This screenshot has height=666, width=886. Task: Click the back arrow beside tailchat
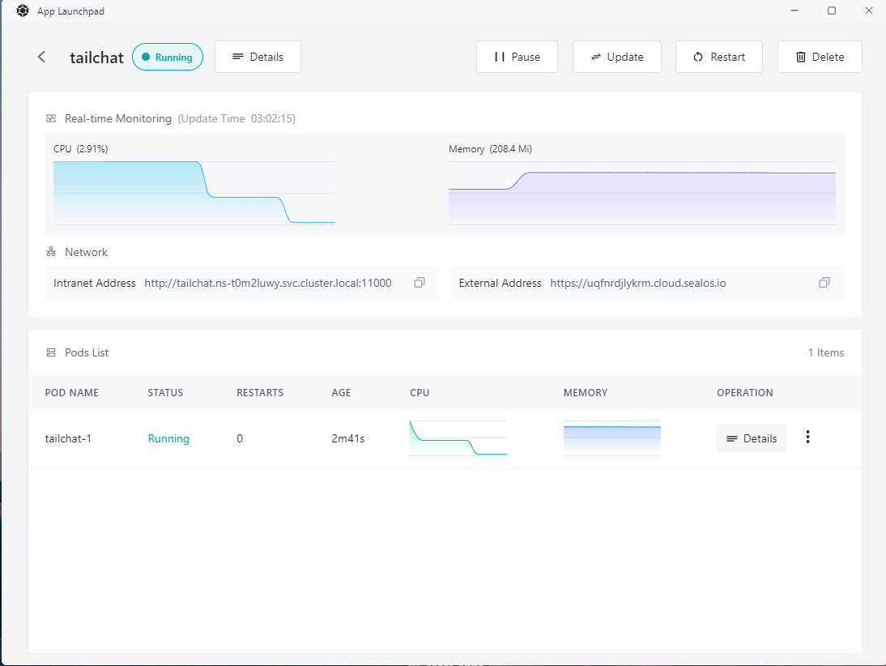pyautogui.click(x=42, y=57)
